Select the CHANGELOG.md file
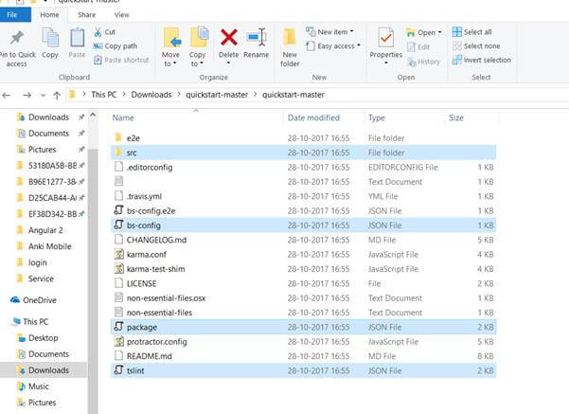The image size is (569, 414). 303,240
